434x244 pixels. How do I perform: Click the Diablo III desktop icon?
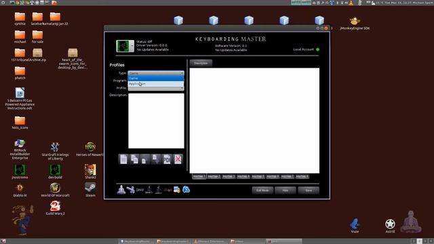[20, 190]
